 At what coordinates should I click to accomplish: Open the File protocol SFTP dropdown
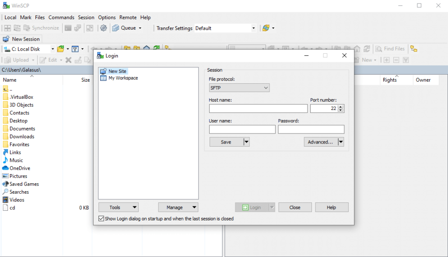point(239,88)
